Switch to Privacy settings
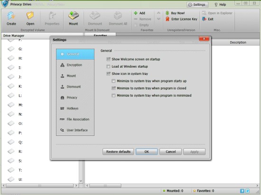The image size is (261, 195). (x=75, y=97)
